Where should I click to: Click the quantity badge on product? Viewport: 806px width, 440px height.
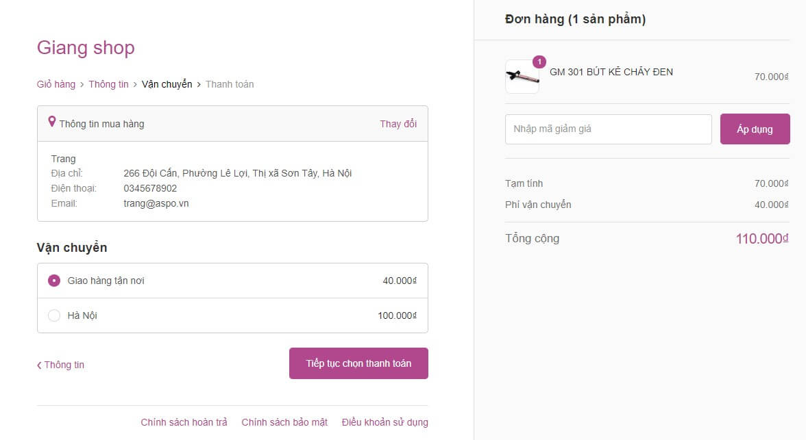click(x=539, y=62)
